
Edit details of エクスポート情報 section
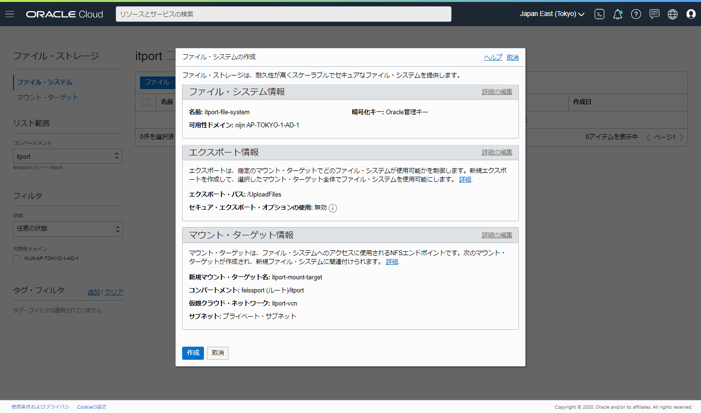pos(497,153)
